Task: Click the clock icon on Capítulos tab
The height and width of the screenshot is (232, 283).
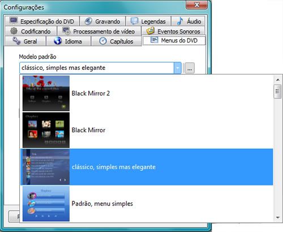Action: pyautogui.click(x=103, y=41)
